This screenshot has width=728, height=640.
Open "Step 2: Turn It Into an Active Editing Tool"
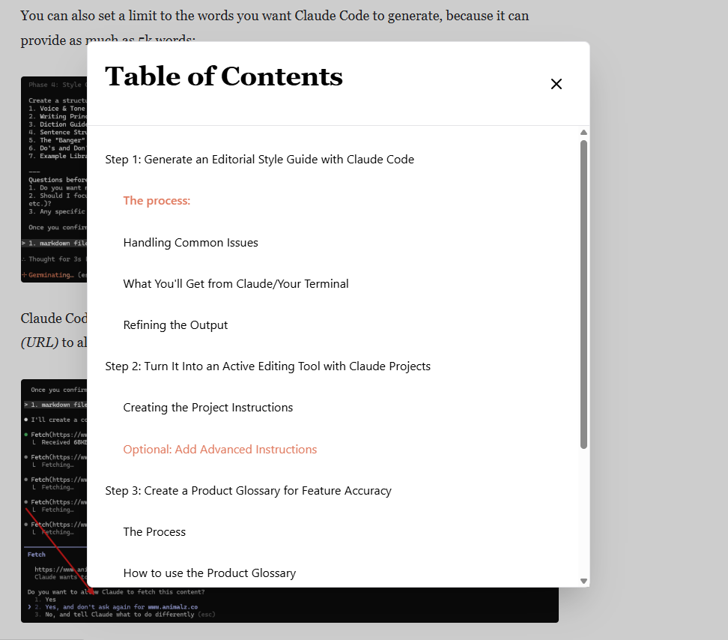point(268,366)
